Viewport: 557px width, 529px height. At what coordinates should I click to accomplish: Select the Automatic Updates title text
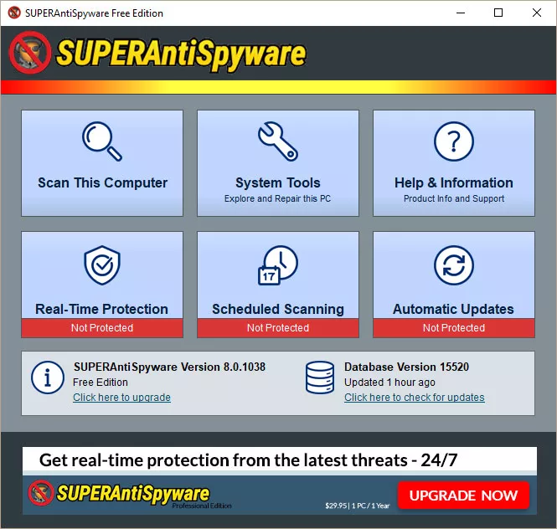[x=453, y=309]
